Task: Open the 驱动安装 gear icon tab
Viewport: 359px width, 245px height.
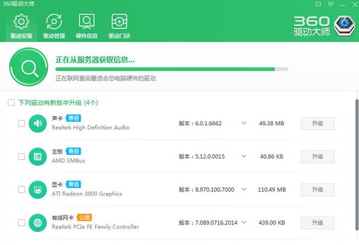Action: [x=21, y=26]
